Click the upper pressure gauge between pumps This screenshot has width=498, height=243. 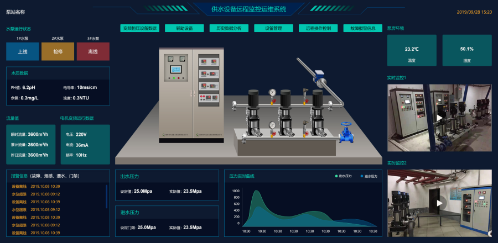point(272,93)
